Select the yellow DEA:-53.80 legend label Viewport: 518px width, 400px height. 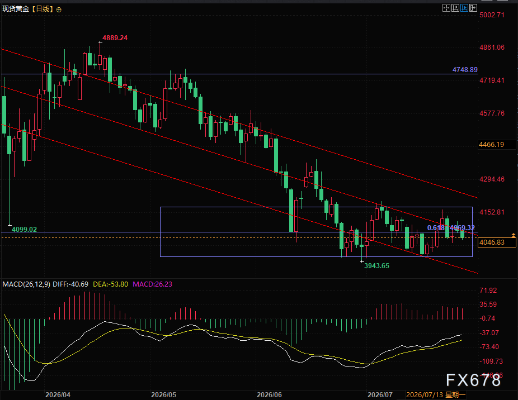tap(111, 284)
